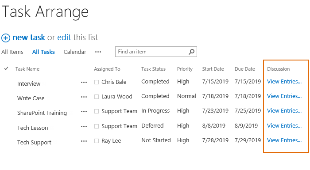The width and height of the screenshot is (310, 170).
Task: Tick the checkbox beside Chris Bale
Action: point(97,82)
